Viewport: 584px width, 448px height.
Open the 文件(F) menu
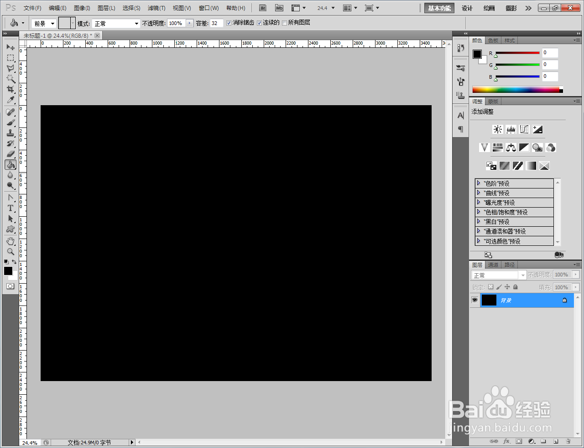[32, 8]
